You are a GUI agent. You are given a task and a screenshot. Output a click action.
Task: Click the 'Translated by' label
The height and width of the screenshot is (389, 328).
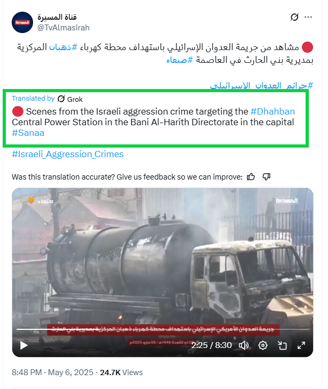click(x=33, y=99)
